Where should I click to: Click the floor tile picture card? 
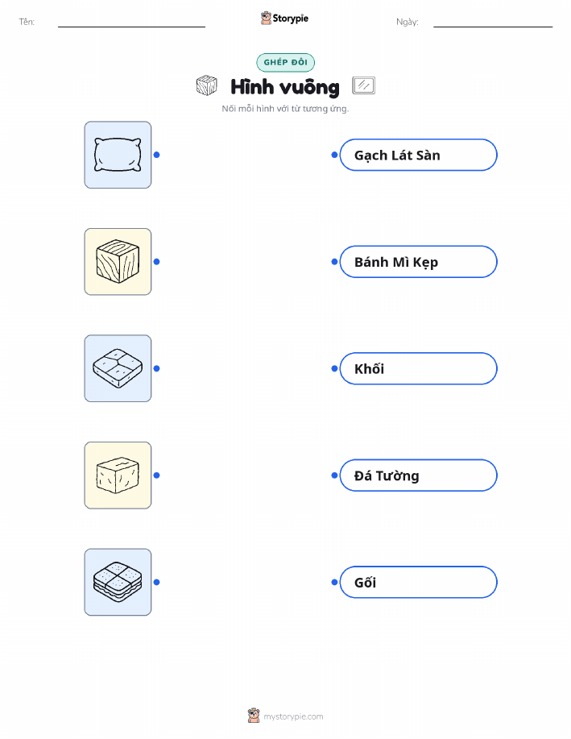pyautogui.click(x=118, y=368)
